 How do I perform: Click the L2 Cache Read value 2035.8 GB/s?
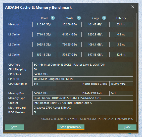tap(44, 44)
